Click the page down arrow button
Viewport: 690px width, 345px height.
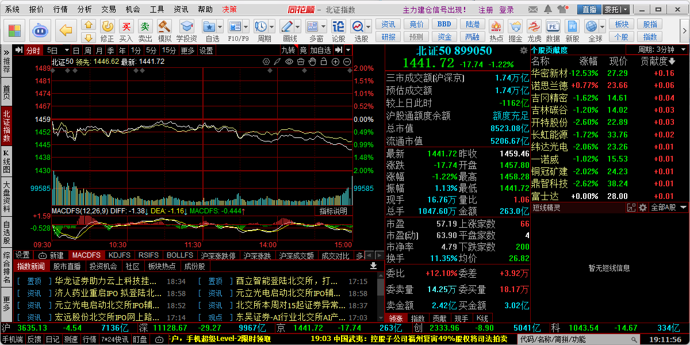click(x=88, y=36)
